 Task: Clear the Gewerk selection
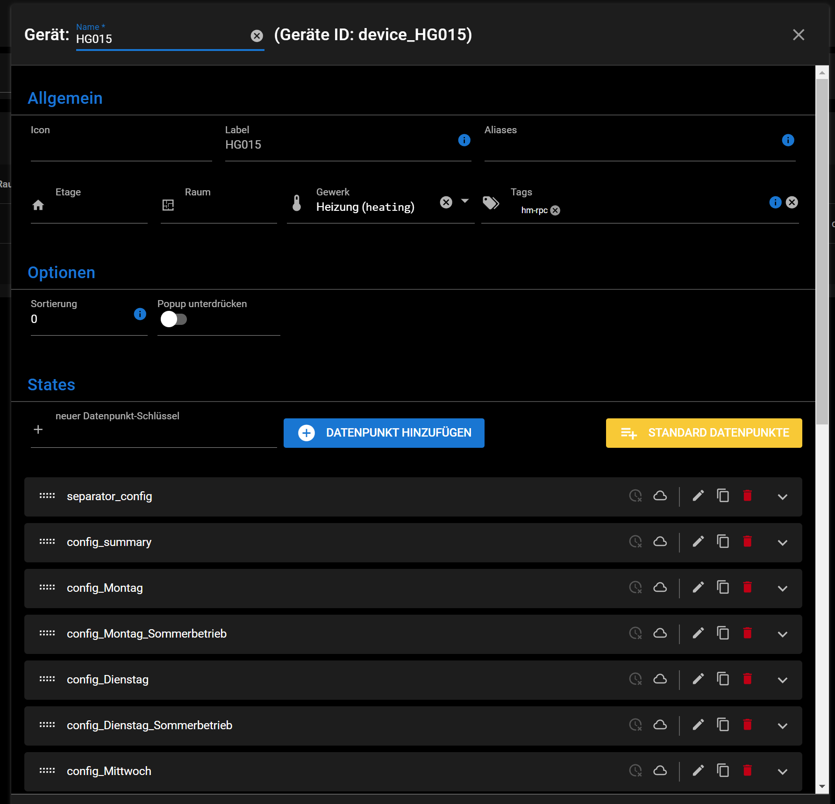(446, 202)
